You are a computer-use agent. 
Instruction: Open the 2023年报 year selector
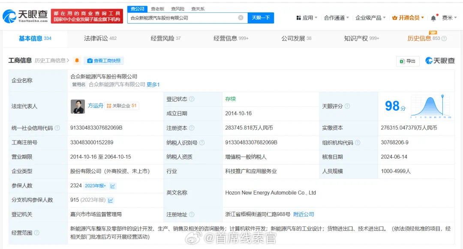95,186
